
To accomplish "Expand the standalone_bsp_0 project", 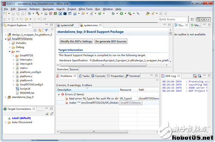I will pyautogui.click(x=6, y=97).
